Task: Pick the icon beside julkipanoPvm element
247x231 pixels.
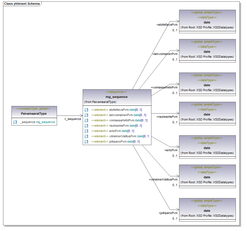Action: point(86,142)
